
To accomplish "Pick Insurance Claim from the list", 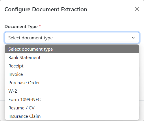I will coord(72,116).
